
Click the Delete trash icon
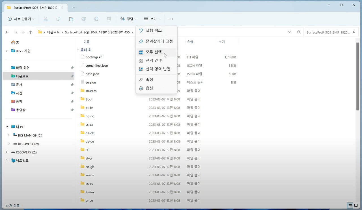click(x=109, y=19)
